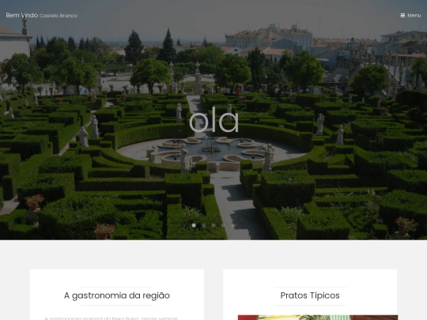Show the fourth carousel slide dot

(223, 225)
